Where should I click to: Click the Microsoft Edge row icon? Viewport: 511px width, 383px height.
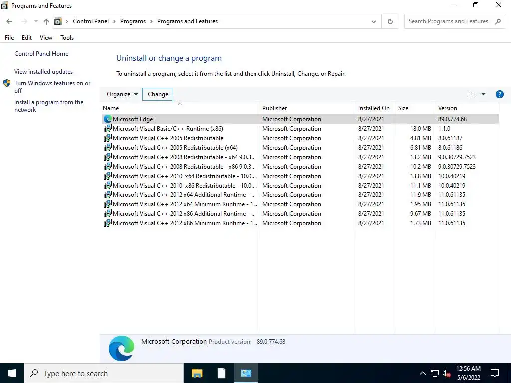point(108,119)
